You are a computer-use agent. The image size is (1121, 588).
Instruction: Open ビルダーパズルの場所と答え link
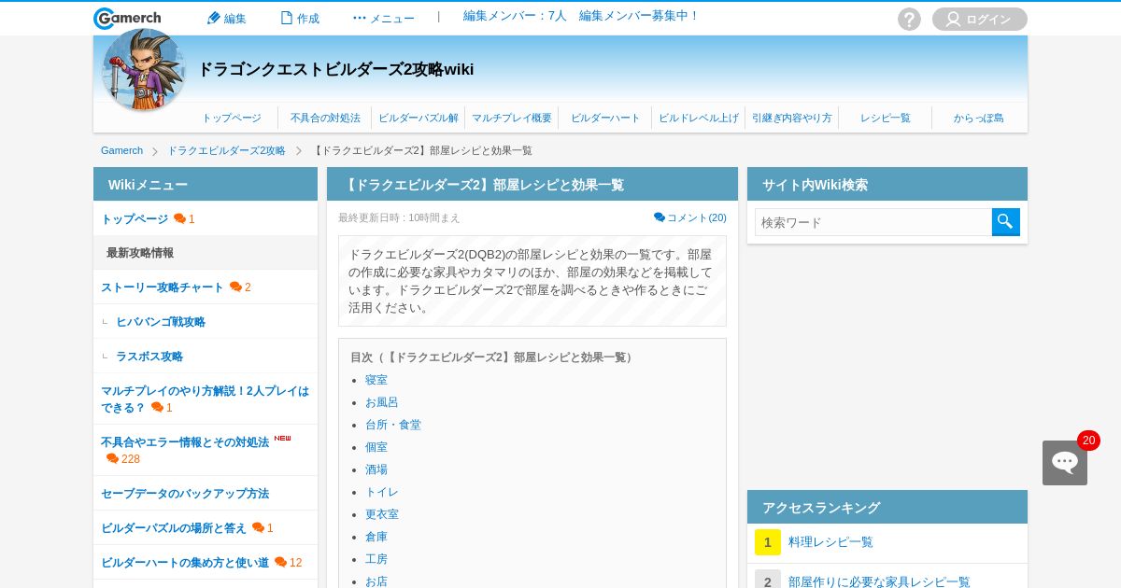pyautogui.click(x=174, y=528)
